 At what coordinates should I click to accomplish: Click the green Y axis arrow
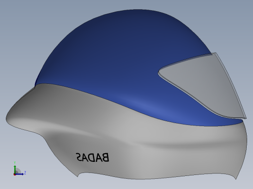[15, 169]
